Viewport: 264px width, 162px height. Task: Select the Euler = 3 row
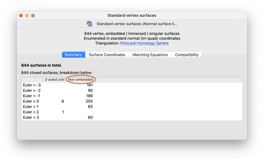132,117
